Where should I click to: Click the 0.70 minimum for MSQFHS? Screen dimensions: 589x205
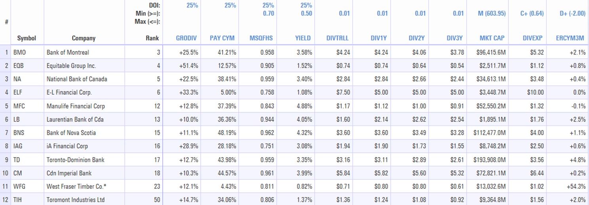[x=268, y=13]
